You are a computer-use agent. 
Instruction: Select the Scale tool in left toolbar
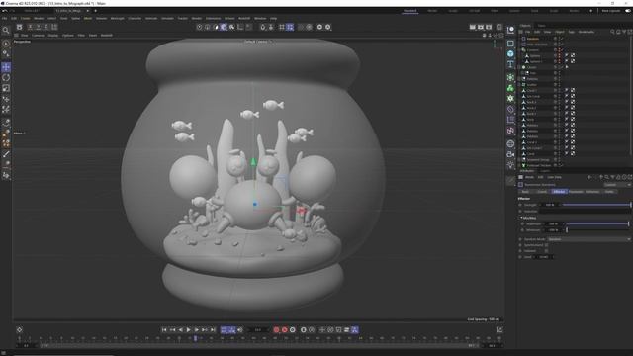tap(6, 88)
